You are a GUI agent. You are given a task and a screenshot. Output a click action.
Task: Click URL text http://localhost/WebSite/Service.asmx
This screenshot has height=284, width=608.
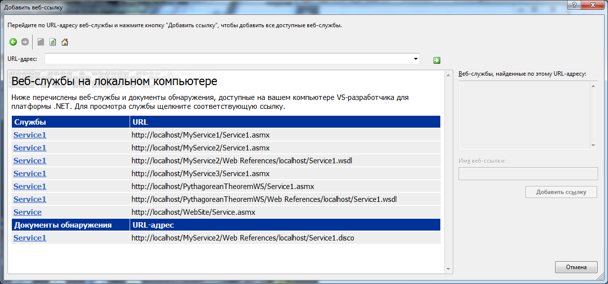pyautogui.click(x=193, y=212)
